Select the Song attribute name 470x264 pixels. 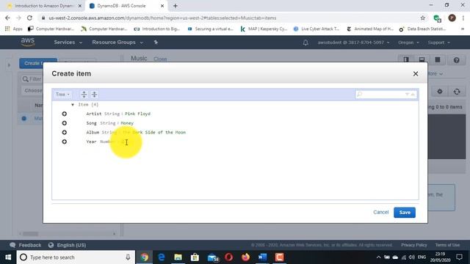91,123
